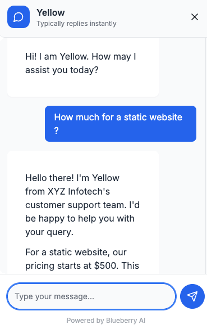The height and width of the screenshot is (329, 207).
Task: Click the Yellow bot name title
Action: (50, 12)
